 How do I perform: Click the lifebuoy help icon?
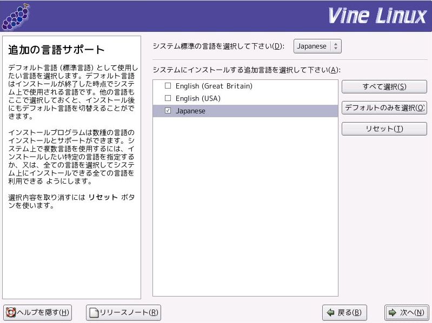pyautogui.click(x=11, y=313)
